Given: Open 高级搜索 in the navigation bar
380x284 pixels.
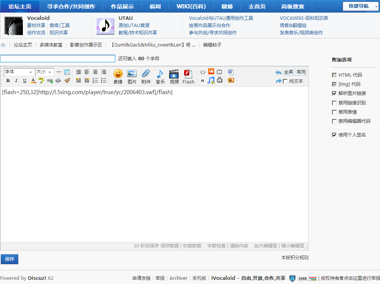Looking at the screenshot, I should 293,6.
